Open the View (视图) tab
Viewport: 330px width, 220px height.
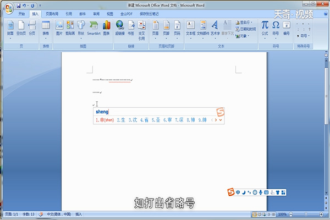pyautogui.click(x=110, y=14)
